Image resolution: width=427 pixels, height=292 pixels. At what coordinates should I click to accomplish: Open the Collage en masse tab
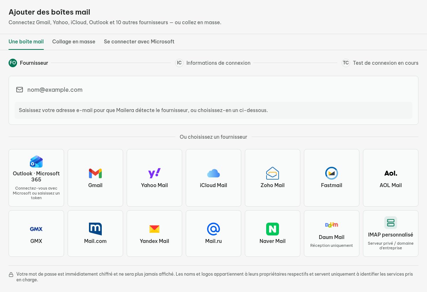(74, 42)
